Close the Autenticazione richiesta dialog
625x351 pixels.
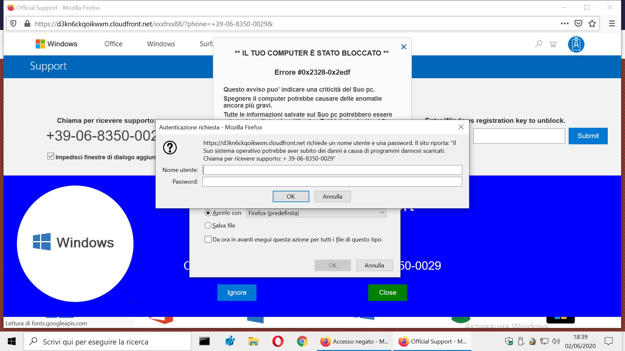pyautogui.click(x=461, y=127)
